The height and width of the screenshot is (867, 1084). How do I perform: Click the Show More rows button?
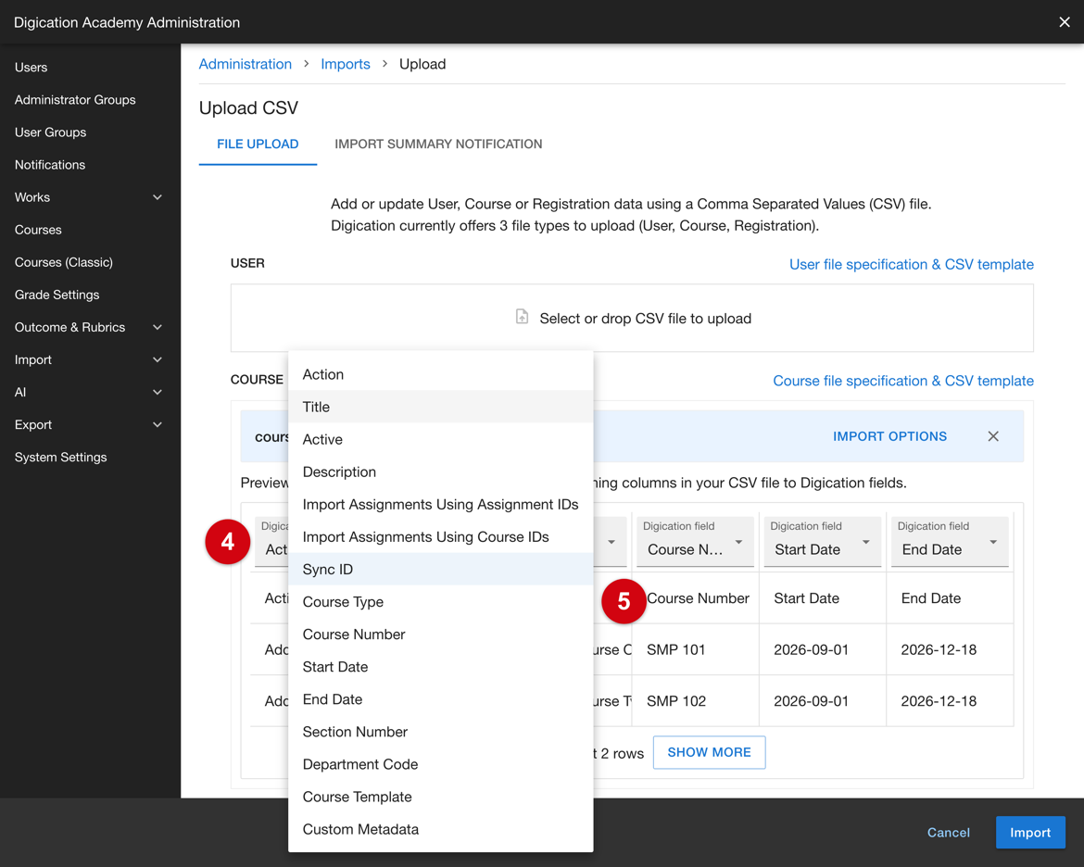(x=709, y=752)
